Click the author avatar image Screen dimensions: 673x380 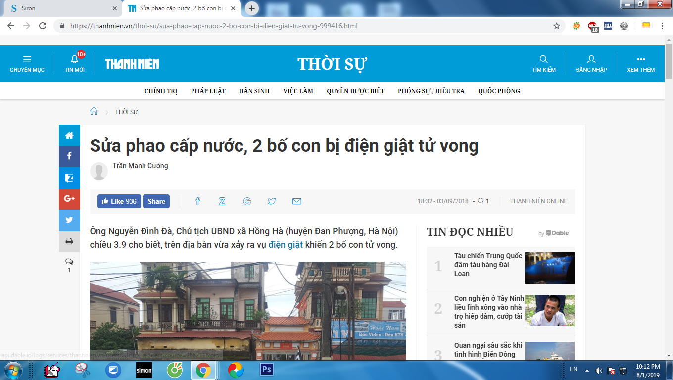point(99,171)
